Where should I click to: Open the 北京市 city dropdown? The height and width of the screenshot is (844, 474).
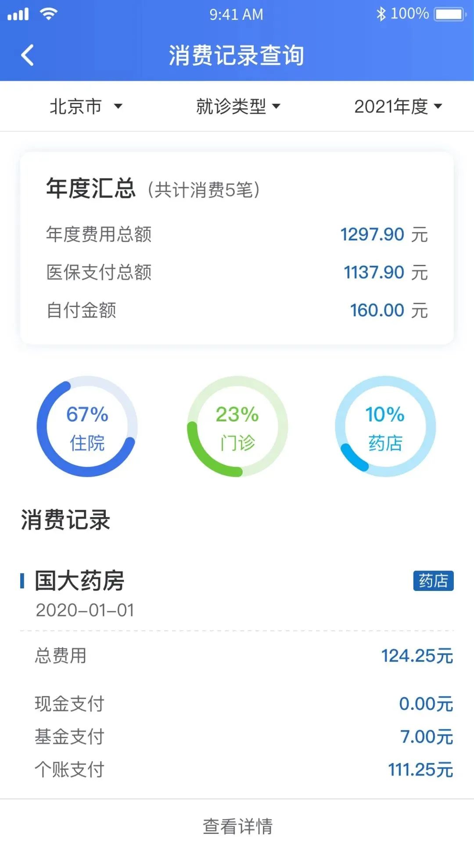coord(86,106)
